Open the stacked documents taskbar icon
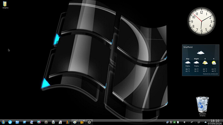Image resolution: width=223 pixels, height=125 pixels. pyautogui.click(x=60, y=122)
